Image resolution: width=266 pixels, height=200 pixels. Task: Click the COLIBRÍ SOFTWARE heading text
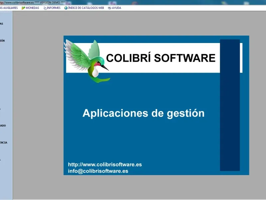tap(161, 58)
